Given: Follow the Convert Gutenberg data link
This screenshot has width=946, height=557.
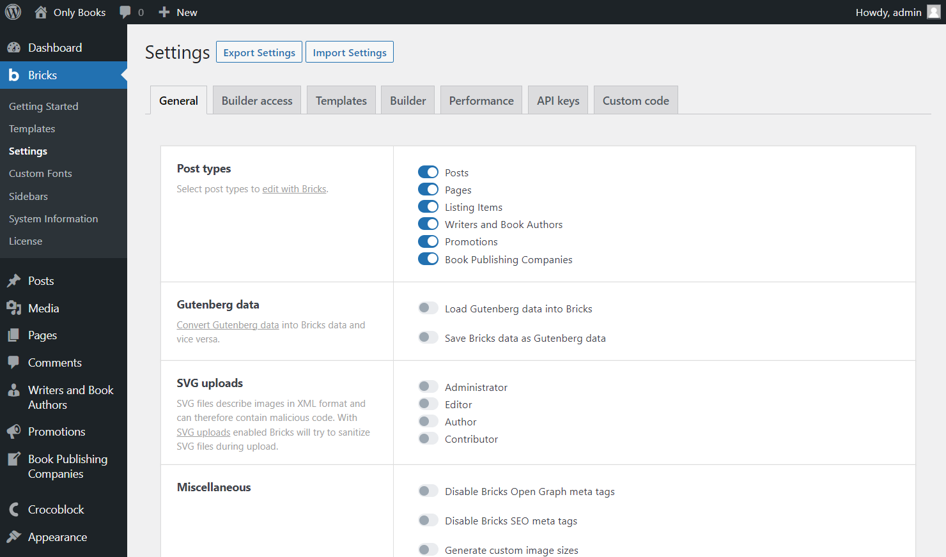Looking at the screenshot, I should 228,325.
